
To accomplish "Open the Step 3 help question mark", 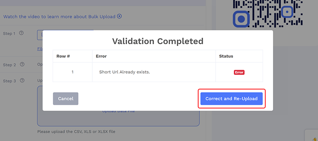I will 22,81.
